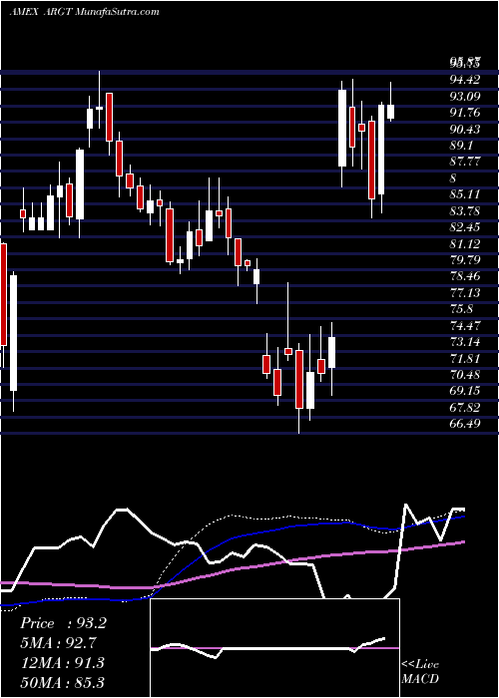Click the 73.14 price axis label
The width and height of the screenshot is (499, 698).
tap(465, 342)
